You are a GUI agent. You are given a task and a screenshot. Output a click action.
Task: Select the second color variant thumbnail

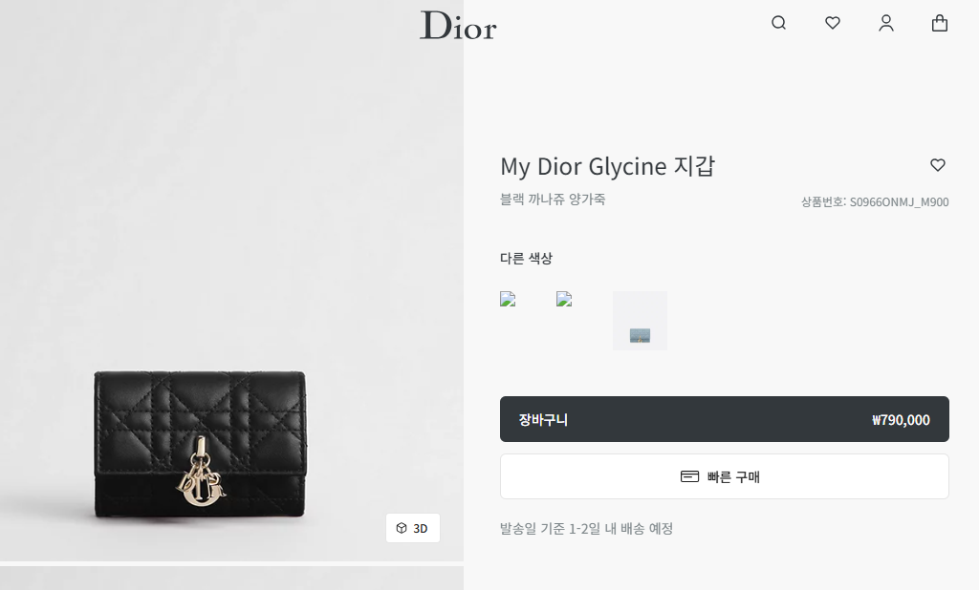[x=564, y=300]
